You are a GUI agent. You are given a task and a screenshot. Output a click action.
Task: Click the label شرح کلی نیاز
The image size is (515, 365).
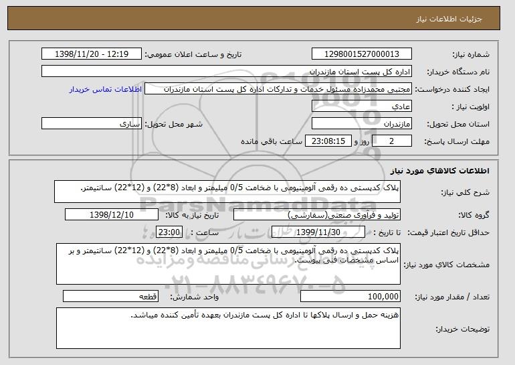coord(465,192)
